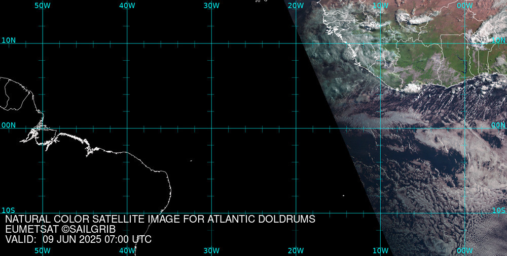Viewport: 507px width, 256px height.
Task: Click the left 10S latitude label
Action: click(8, 210)
